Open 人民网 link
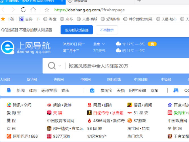Viewport: 189px width, 142px height. (5, 80)
